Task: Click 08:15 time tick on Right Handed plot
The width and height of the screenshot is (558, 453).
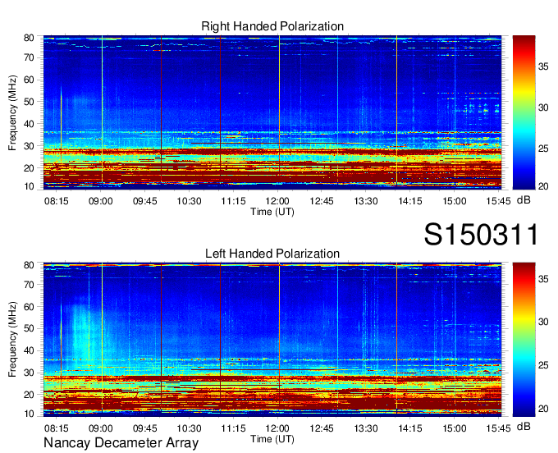Action: coord(57,201)
